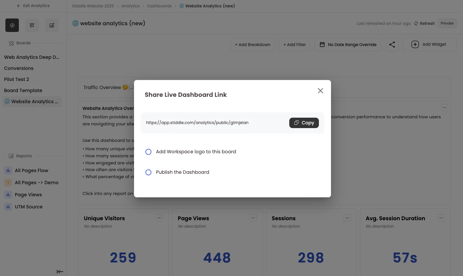Open the boards grid icon in the sidebar
The width and height of the screenshot is (463, 276).
pyautogui.click(x=32, y=25)
